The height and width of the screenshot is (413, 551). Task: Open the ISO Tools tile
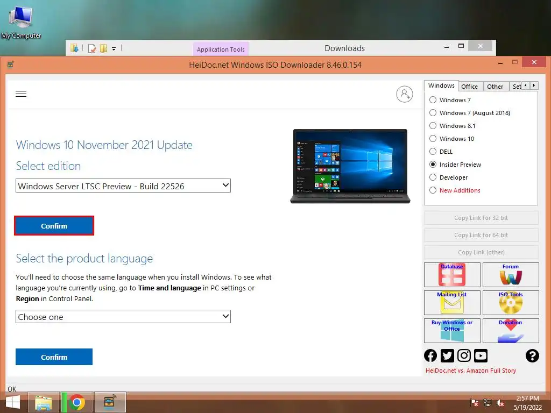(x=511, y=303)
